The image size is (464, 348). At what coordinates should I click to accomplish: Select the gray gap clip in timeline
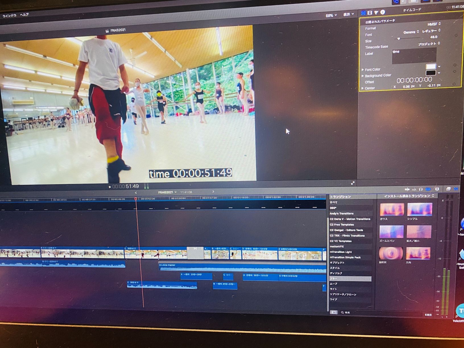(195, 253)
